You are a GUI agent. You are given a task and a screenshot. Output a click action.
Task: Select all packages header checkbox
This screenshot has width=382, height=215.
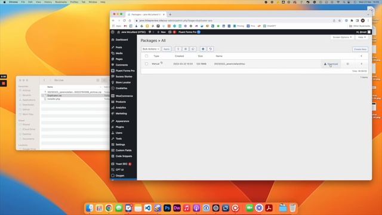point(146,56)
